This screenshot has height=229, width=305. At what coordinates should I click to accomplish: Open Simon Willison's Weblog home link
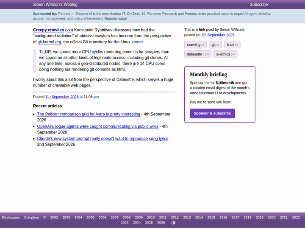pos(55,5)
